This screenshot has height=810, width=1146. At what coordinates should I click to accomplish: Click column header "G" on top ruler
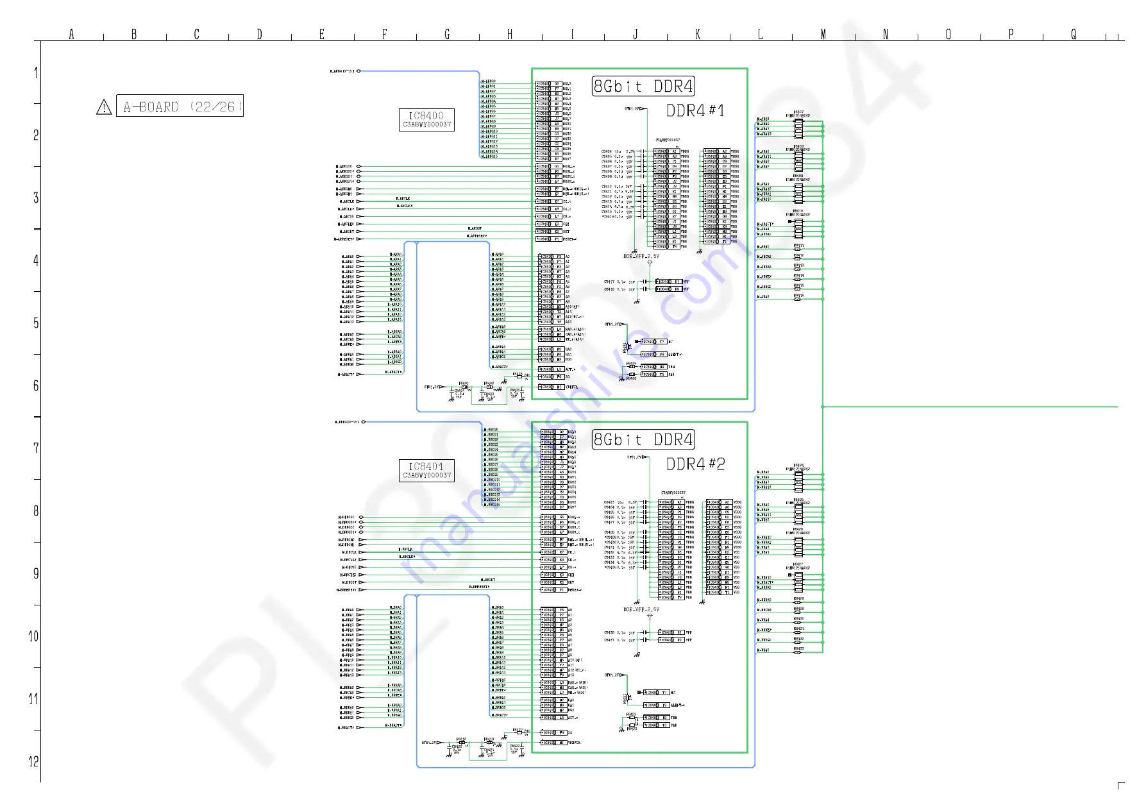tap(447, 34)
